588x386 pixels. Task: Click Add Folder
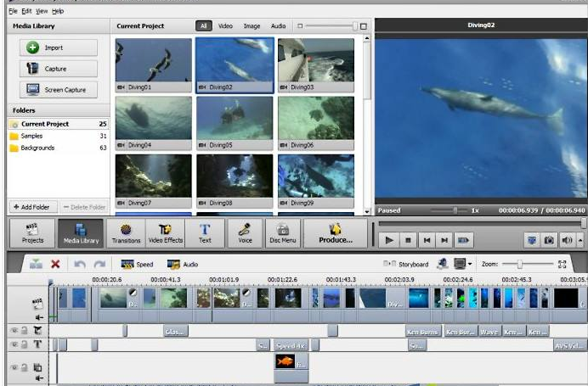tap(33, 207)
